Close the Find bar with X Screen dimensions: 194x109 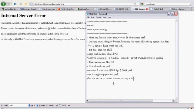click(2, 105)
